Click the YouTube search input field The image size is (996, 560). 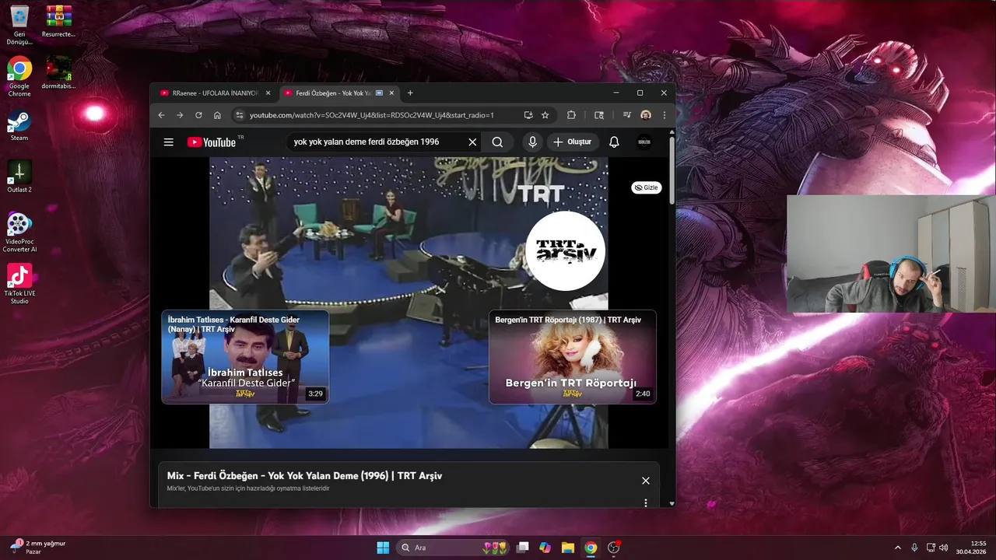pos(377,142)
